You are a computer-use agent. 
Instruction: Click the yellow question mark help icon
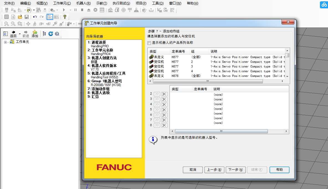coord(65,17)
